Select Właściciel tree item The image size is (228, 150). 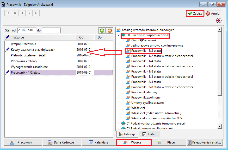(138, 108)
